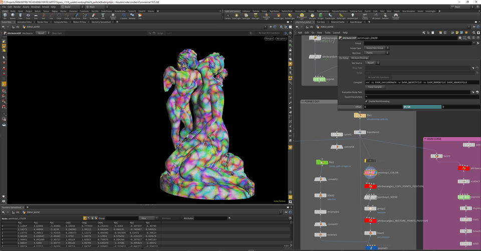Select the transform1 node

(360, 132)
